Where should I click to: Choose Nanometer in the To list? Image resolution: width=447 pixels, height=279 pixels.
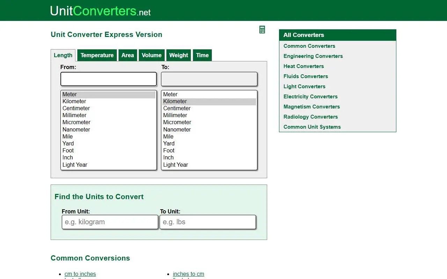coord(209,130)
